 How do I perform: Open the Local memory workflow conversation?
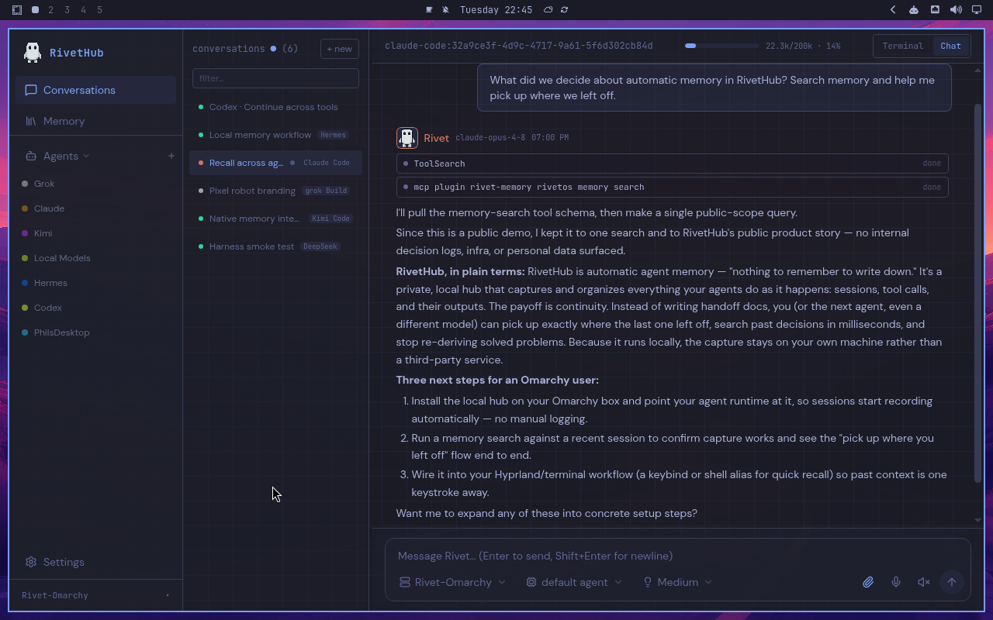click(275, 135)
